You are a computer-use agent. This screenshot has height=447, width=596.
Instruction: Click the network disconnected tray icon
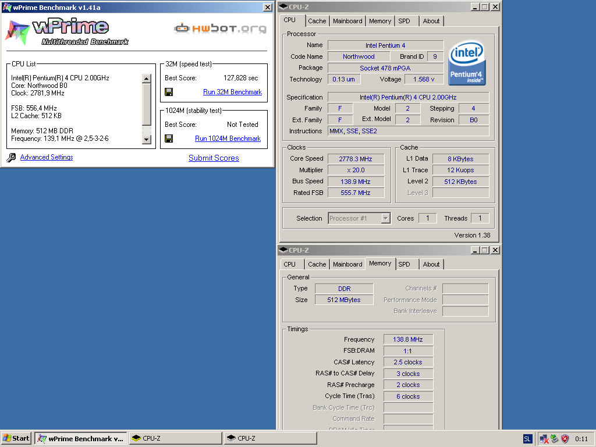tap(544, 439)
